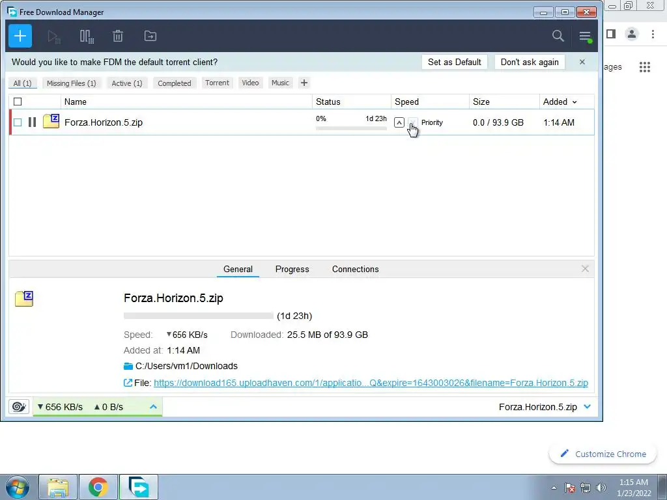
Task: Click the Free Download Manager taskbar icon
Action: (x=139, y=487)
